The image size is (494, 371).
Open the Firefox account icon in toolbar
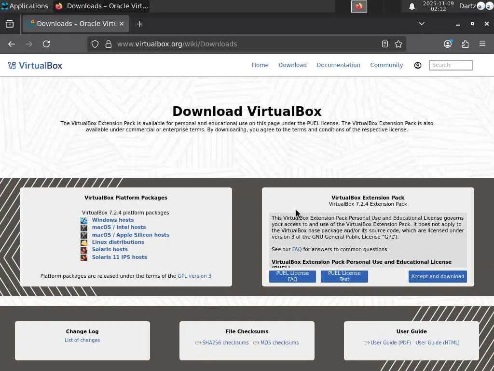[x=448, y=44]
